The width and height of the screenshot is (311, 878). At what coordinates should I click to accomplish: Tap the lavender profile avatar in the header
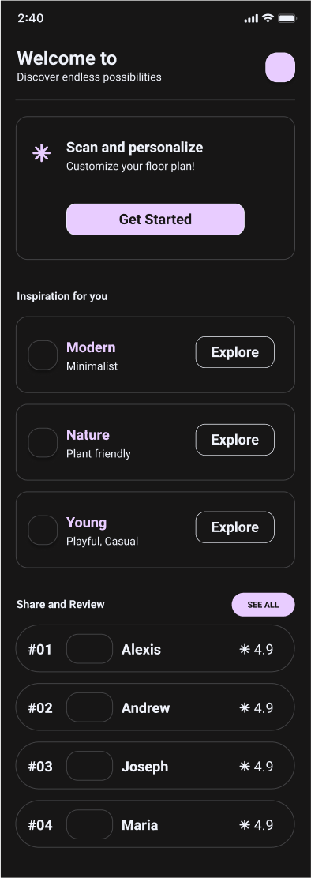279,67
